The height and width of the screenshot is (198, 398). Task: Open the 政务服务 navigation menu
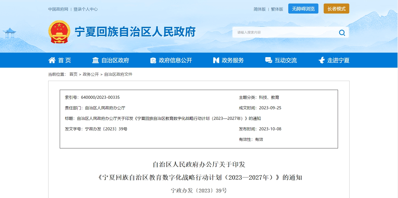(x=233, y=60)
